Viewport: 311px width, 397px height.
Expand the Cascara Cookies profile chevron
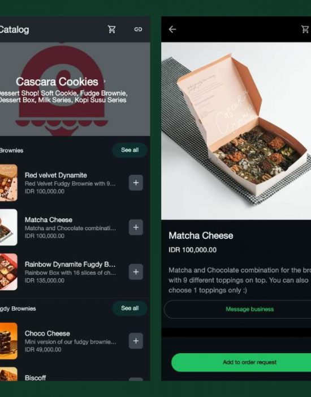point(105,82)
